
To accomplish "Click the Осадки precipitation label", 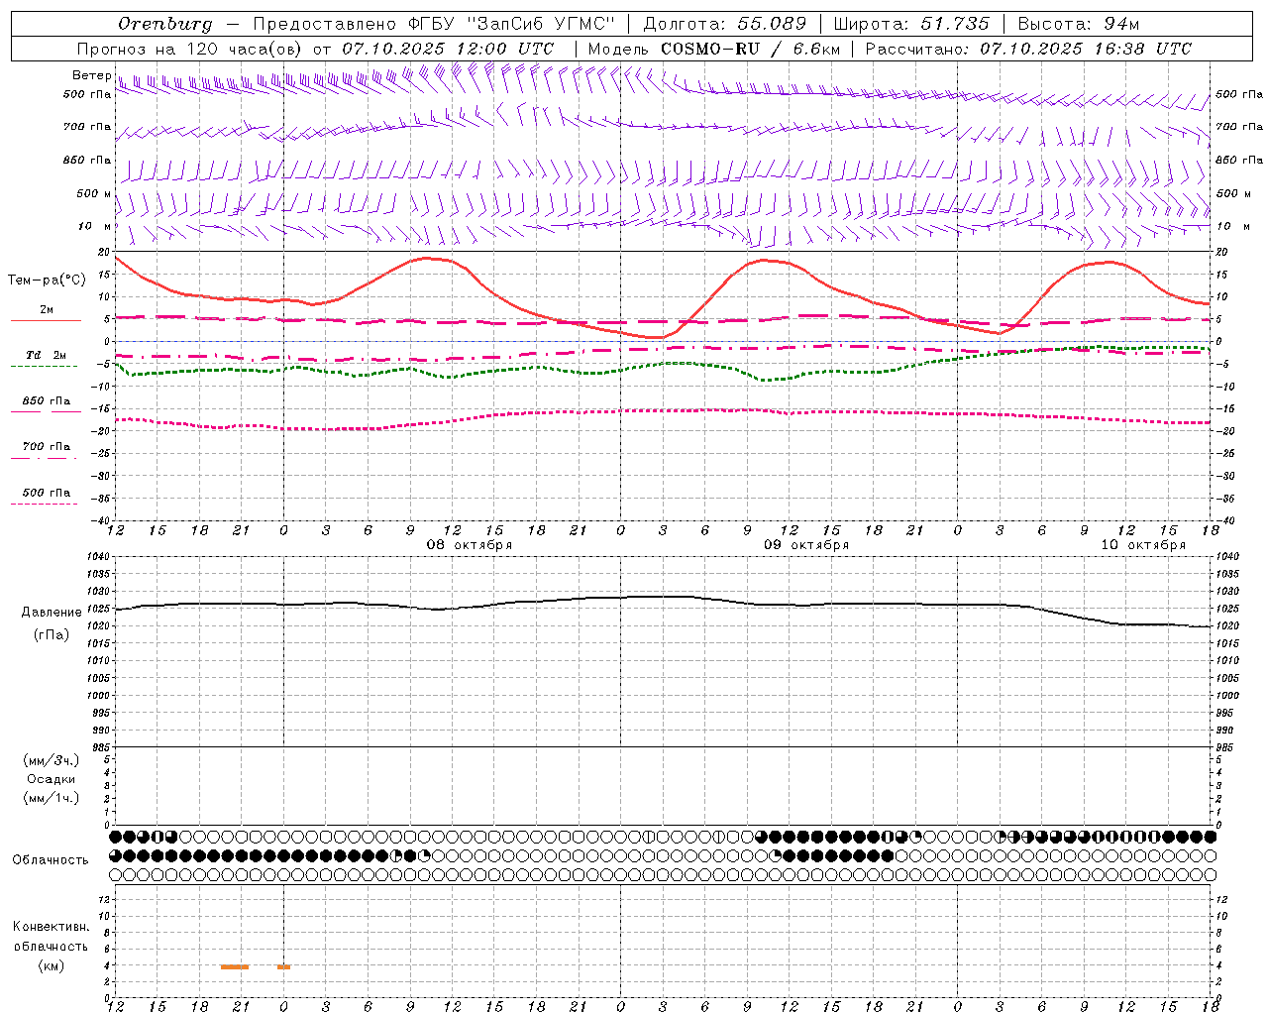I will click(x=52, y=779).
